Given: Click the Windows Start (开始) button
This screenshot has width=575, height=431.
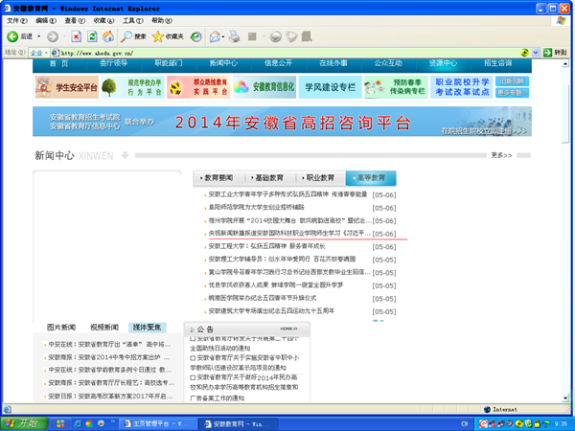Looking at the screenshot, I should tap(21, 422).
